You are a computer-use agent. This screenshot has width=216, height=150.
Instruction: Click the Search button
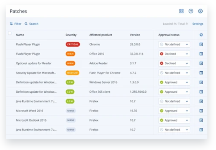point(31,24)
